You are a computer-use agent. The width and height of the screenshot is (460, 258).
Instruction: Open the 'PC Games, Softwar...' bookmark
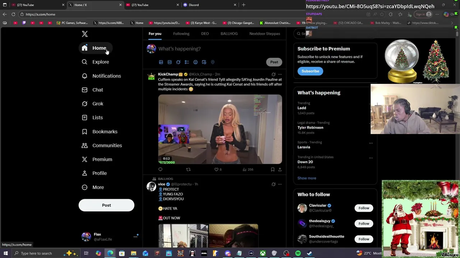[x=72, y=23]
